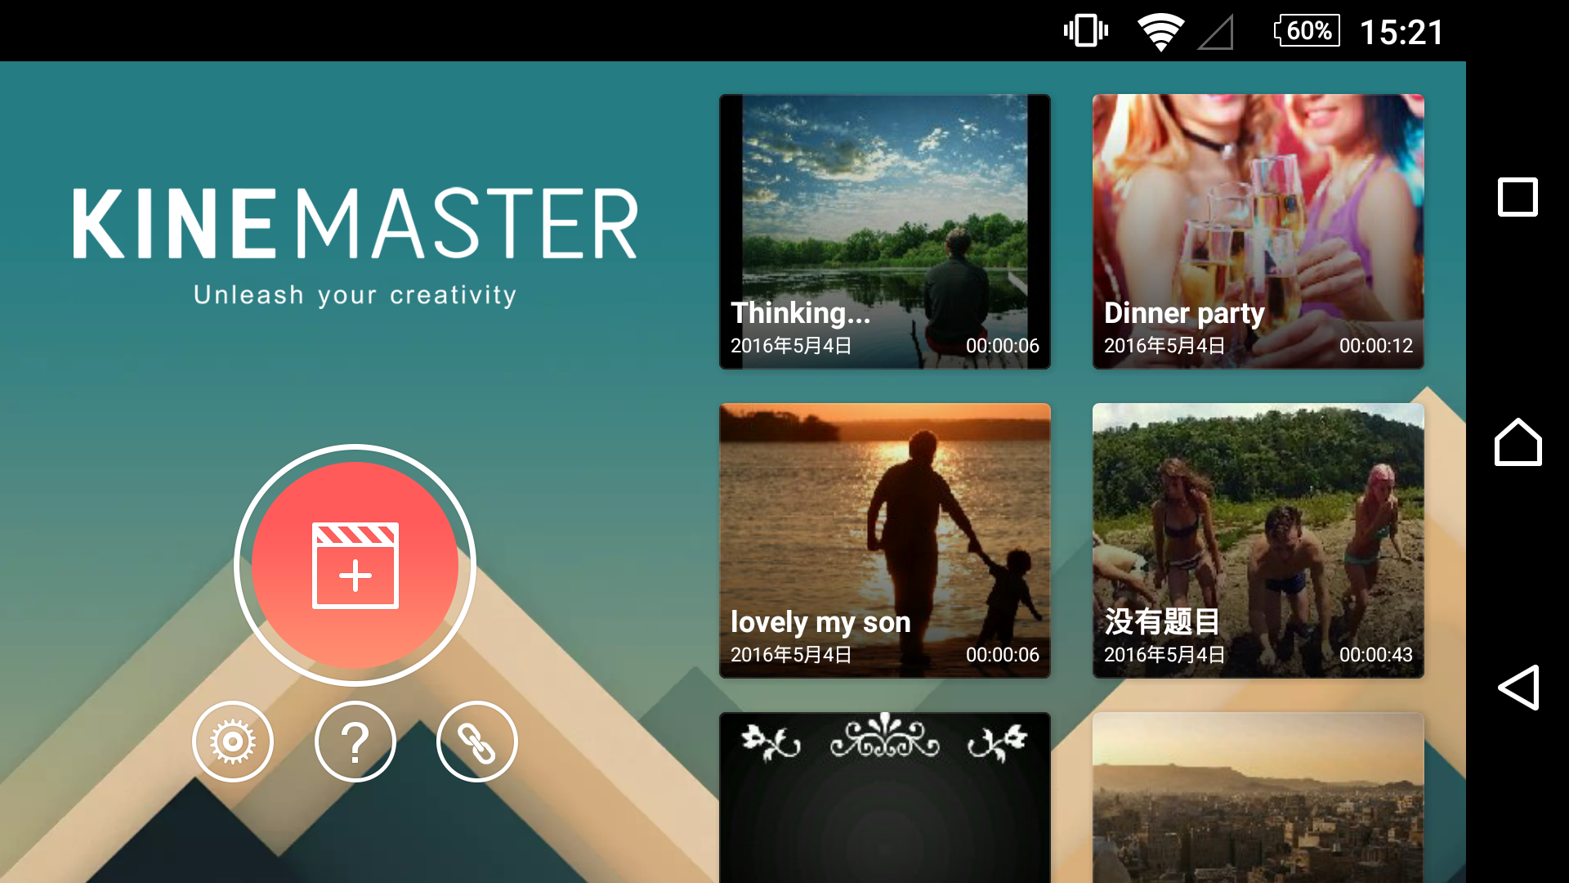1569x883 pixels.
Task: Tap the cellular signal icon
Action: click(1215, 33)
